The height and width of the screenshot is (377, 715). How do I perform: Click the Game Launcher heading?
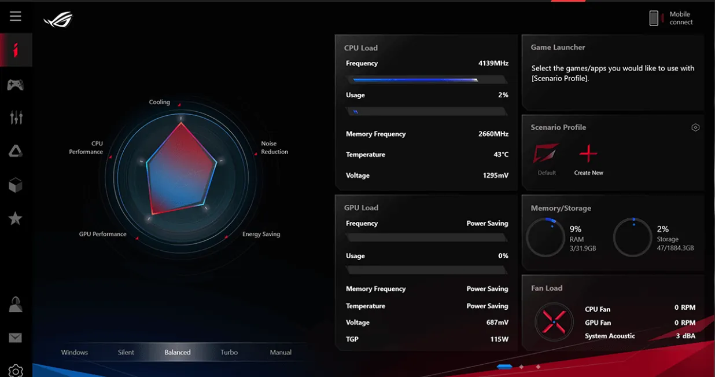558,47
